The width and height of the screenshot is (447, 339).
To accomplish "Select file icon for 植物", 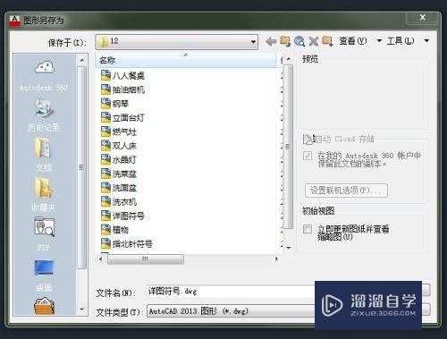I will pos(105,230).
